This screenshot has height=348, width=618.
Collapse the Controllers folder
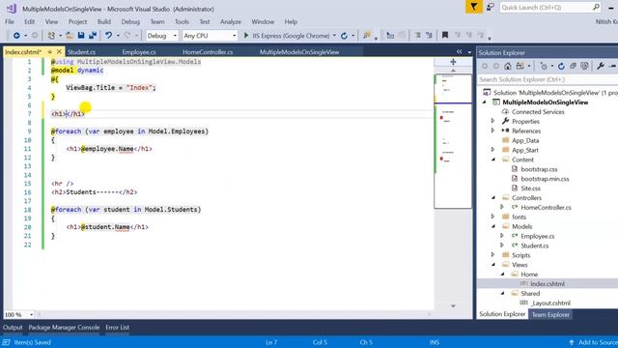493,197
